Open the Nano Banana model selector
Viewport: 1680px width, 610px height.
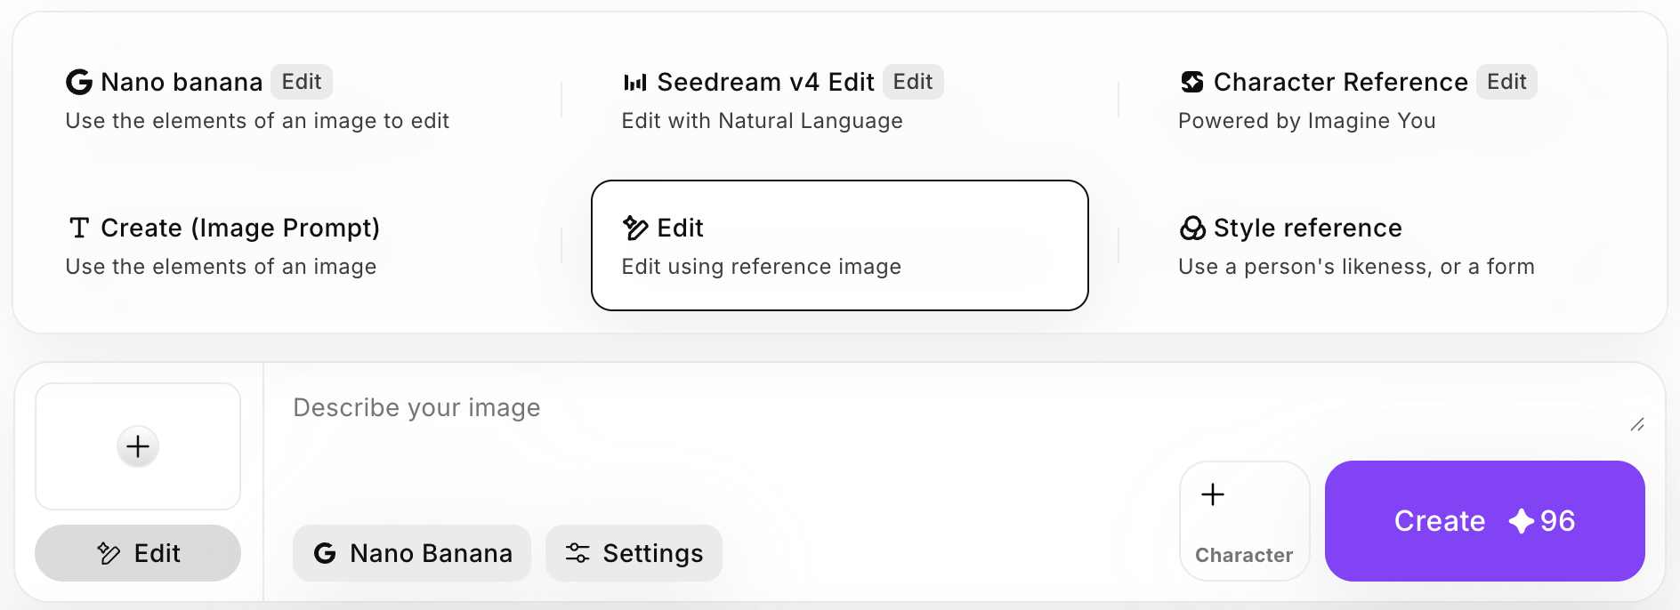pos(412,553)
